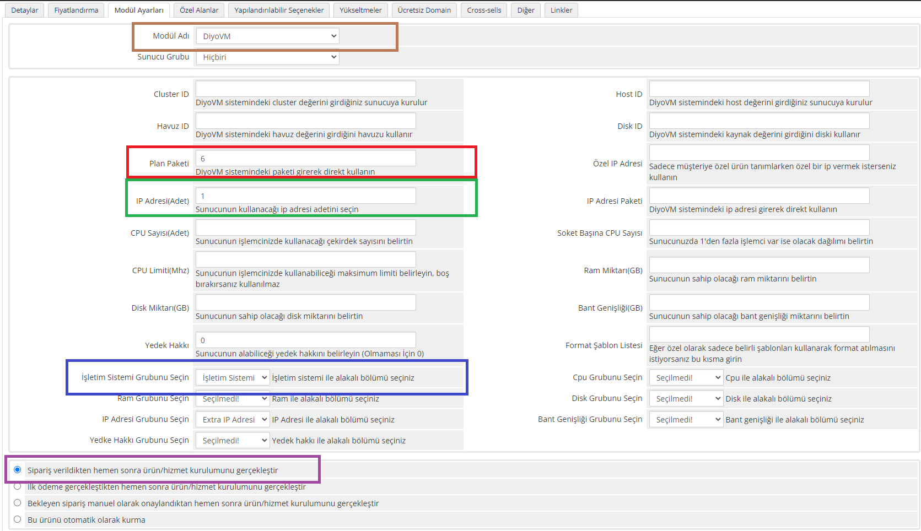Choose install after first payment option
Image resolution: width=921 pixels, height=531 pixels.
click(17, 486)
